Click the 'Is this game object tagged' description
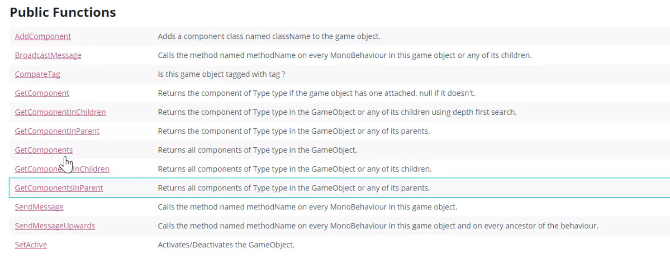Screen dimensions: 670x260 [x=221, y=74]
